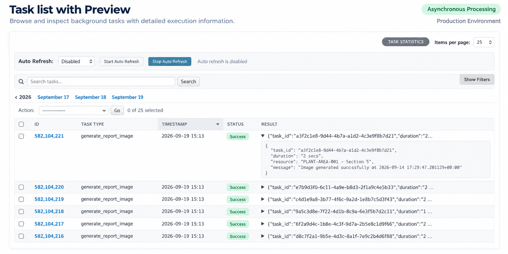Filter by September 18
Viewport: 508px width, 254px height.
click(x=90, y=97)
